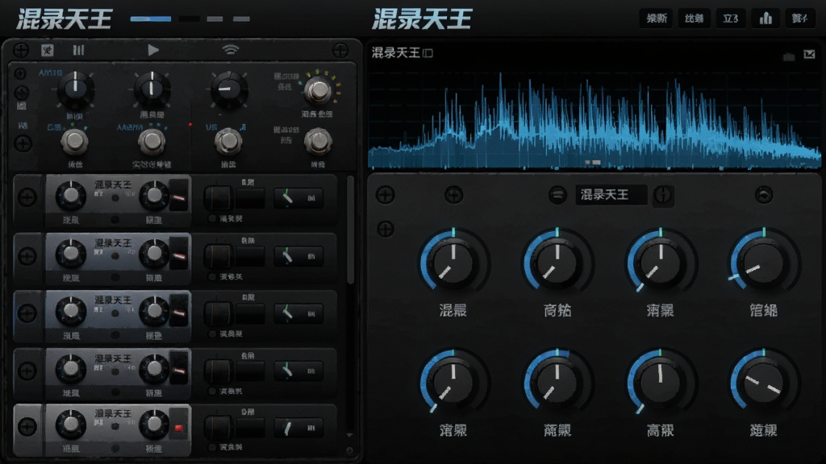Click the silver knob with yellow tick ring
826x464 pixels.
318,90
